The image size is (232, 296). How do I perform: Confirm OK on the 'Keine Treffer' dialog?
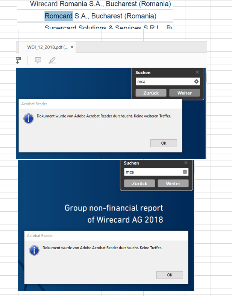[170, 275]
